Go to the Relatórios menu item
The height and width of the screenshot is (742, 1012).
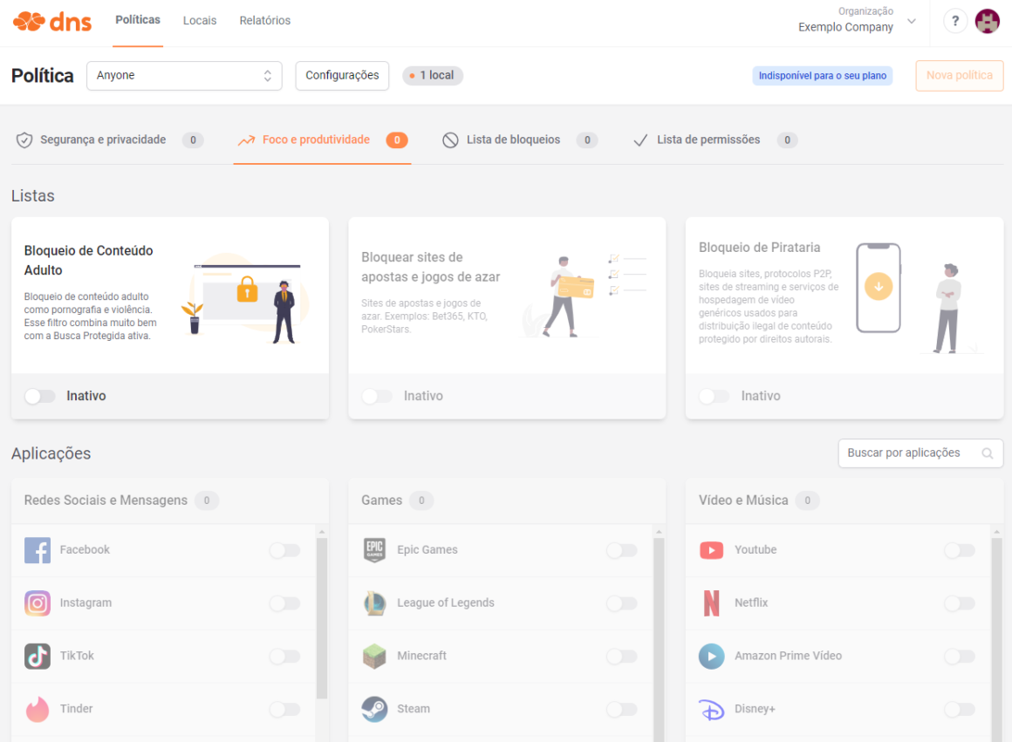point(265,21)
